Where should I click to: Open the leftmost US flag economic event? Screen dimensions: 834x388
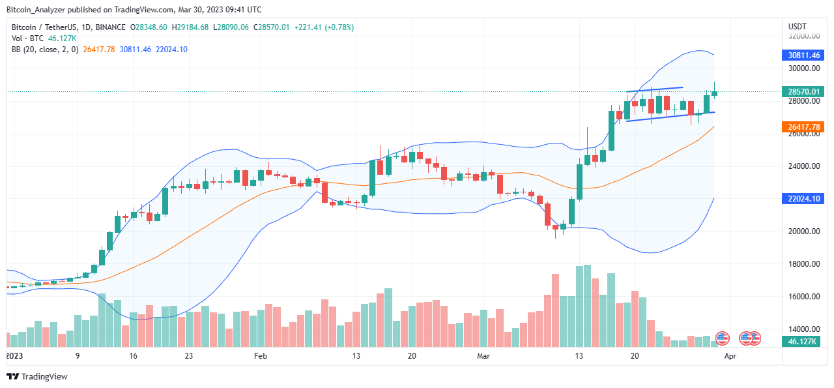721,338
